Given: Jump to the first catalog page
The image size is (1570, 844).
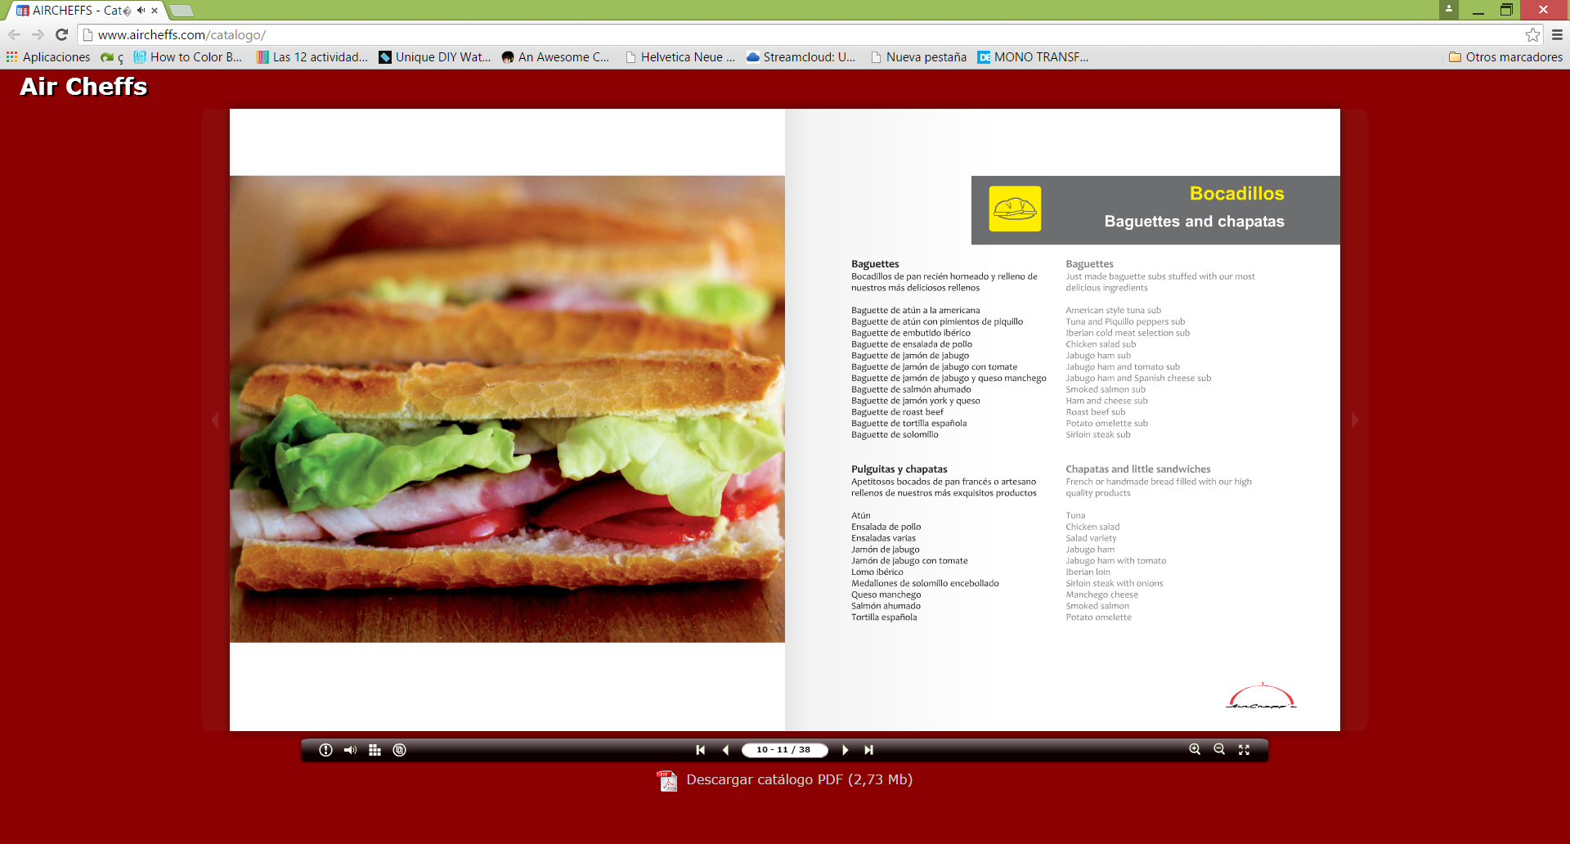Looking at the screenshot, I should (700, 750).
